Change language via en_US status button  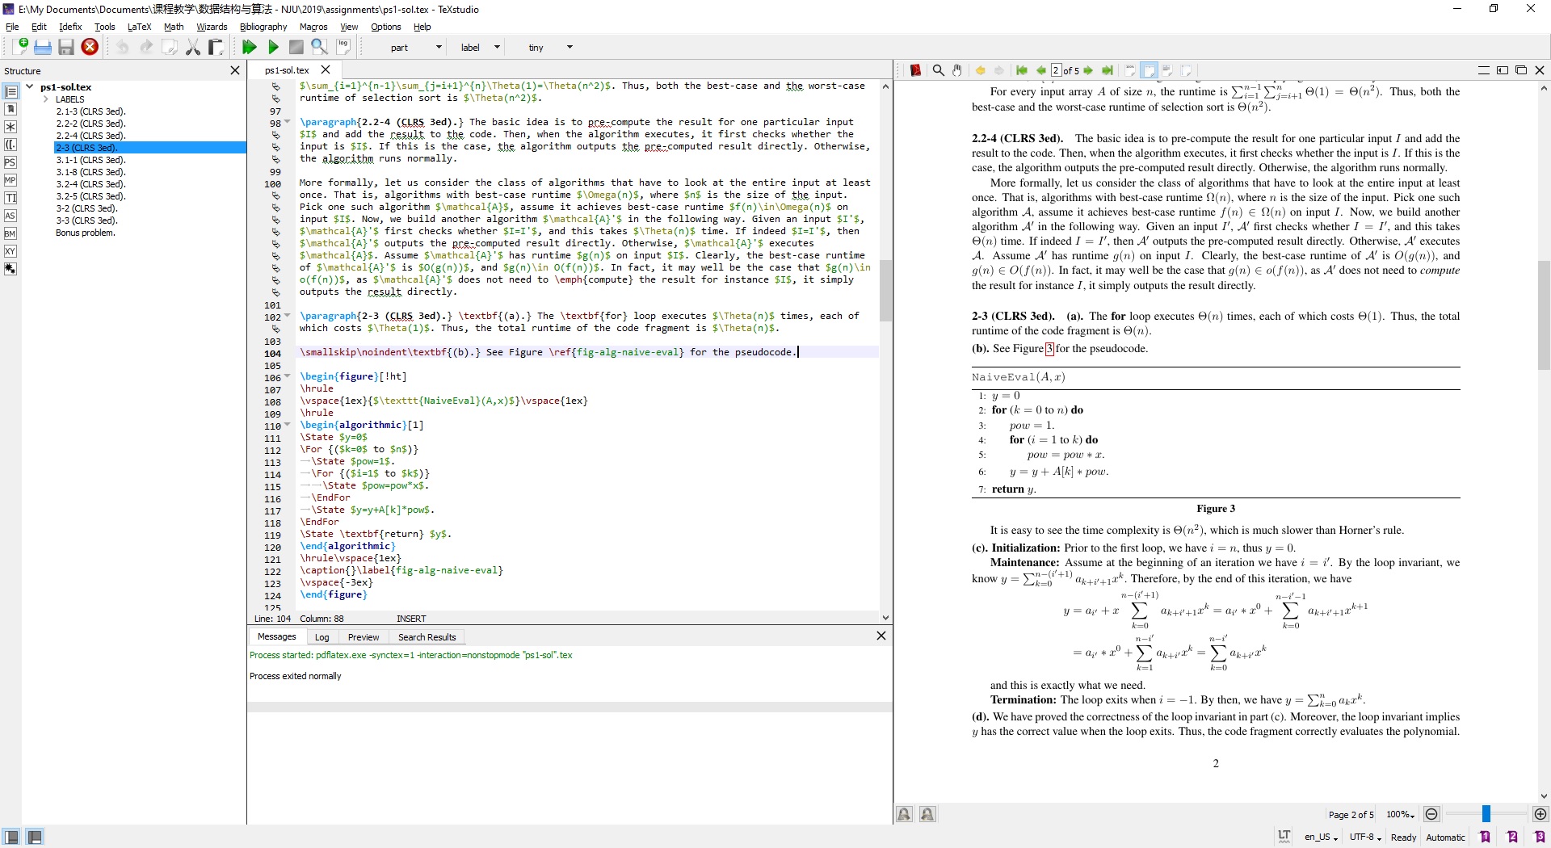pos(1319,837)
